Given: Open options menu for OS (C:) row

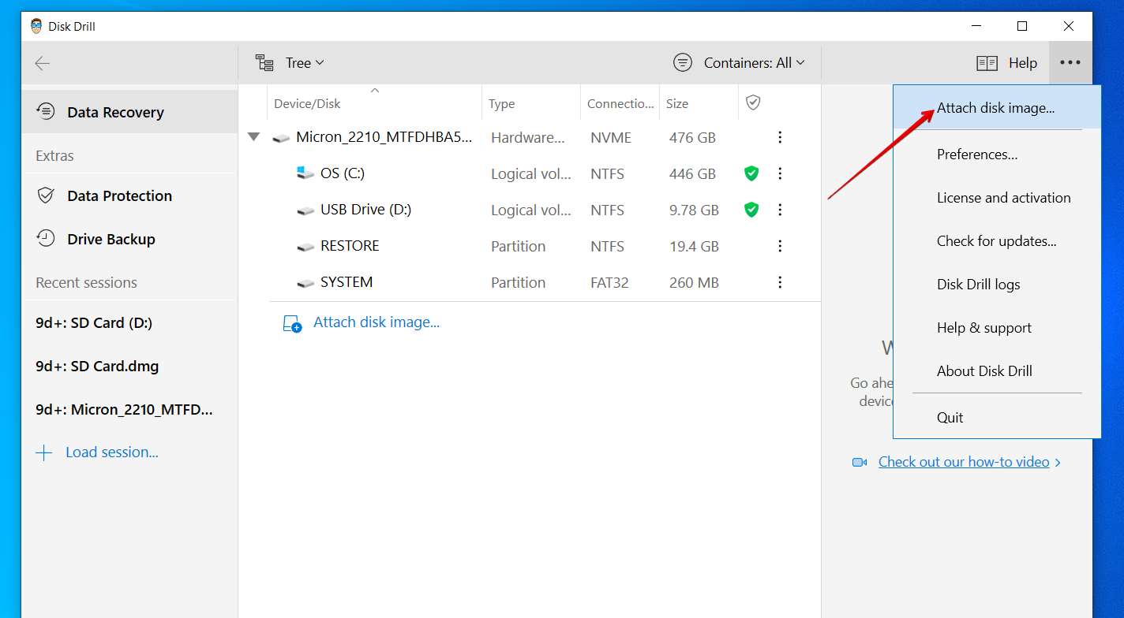Looking at the screenshot, I should (x=780, y=173).
